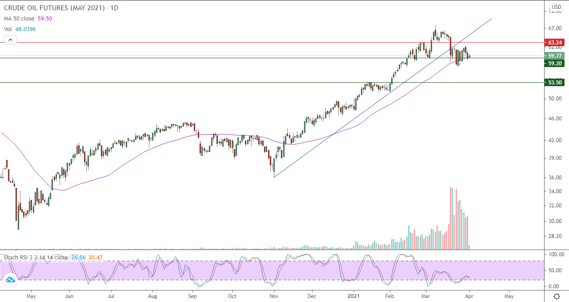Click the 26.56 Stoch RSI K value
The width and height of the screenshot is (569, 302).
77,257
